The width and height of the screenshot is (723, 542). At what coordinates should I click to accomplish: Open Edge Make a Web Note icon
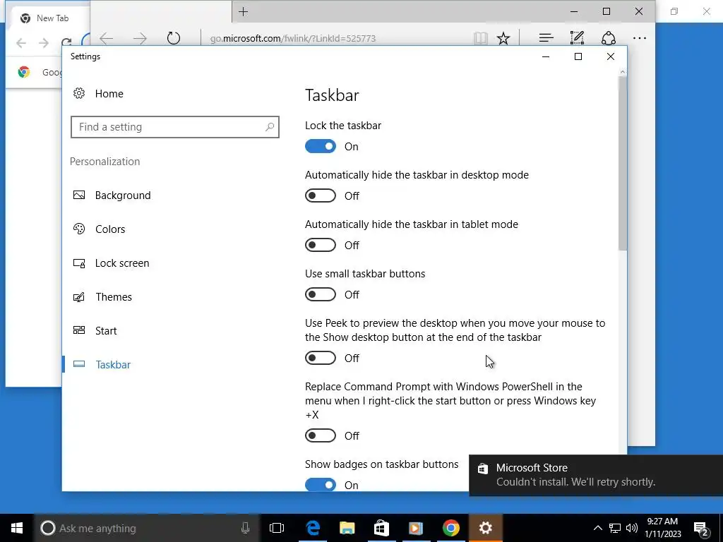577,38
